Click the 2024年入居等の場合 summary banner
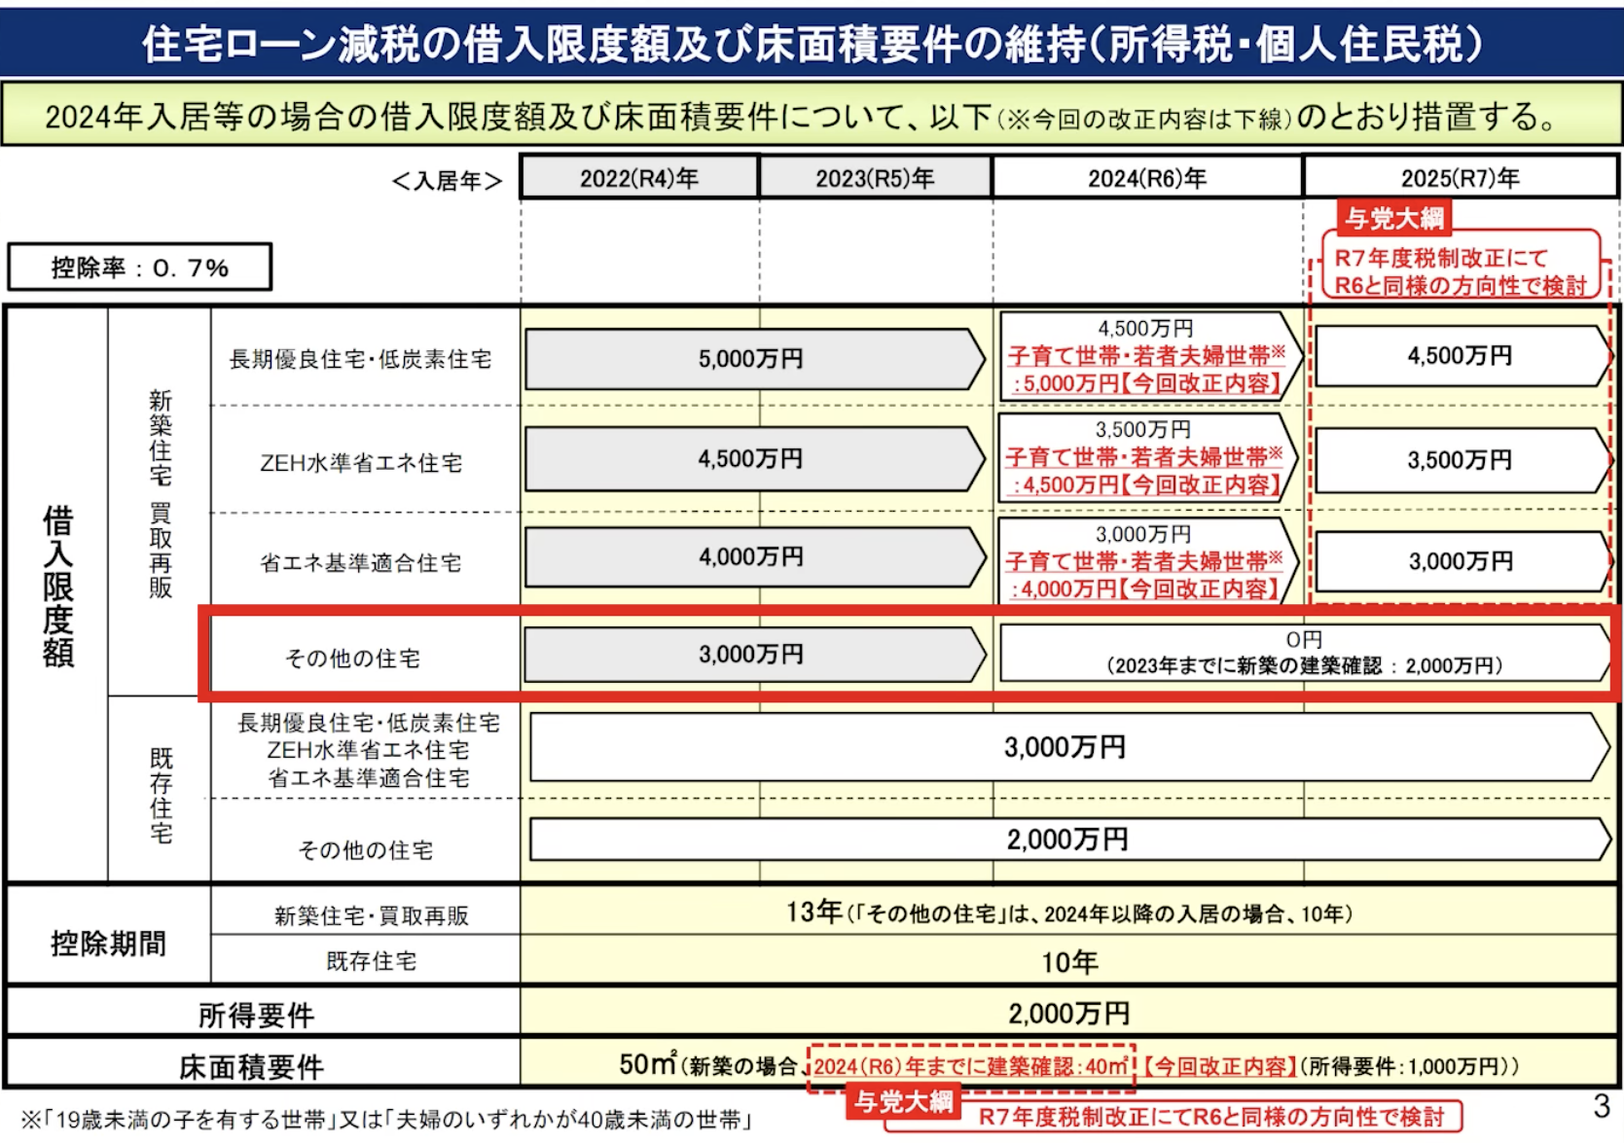Image resolution: width=1624 pixels, height=1143 pixels. pos(812,116)
